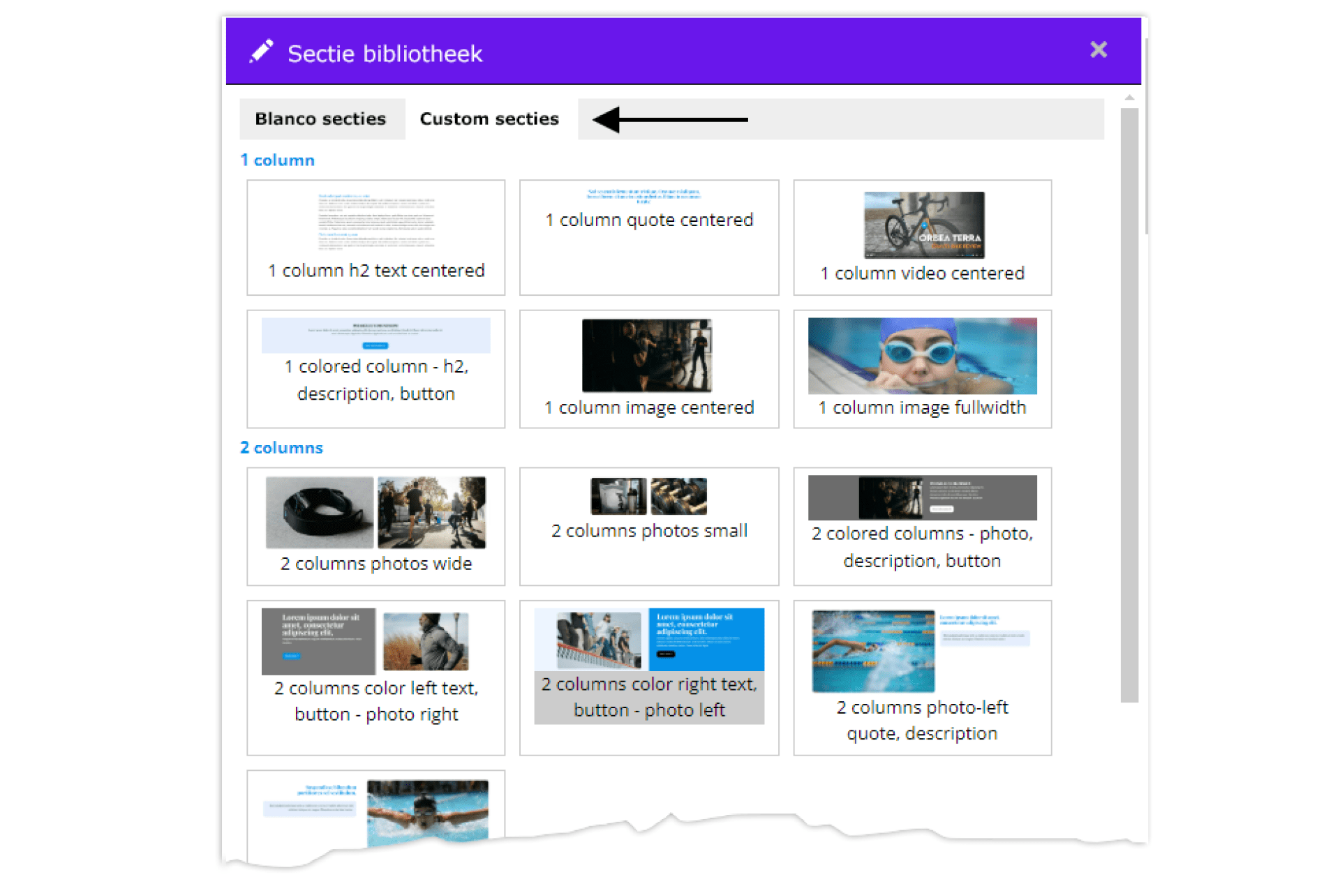
Task: Choose the 2 columns photos small section
Action: 649,526
